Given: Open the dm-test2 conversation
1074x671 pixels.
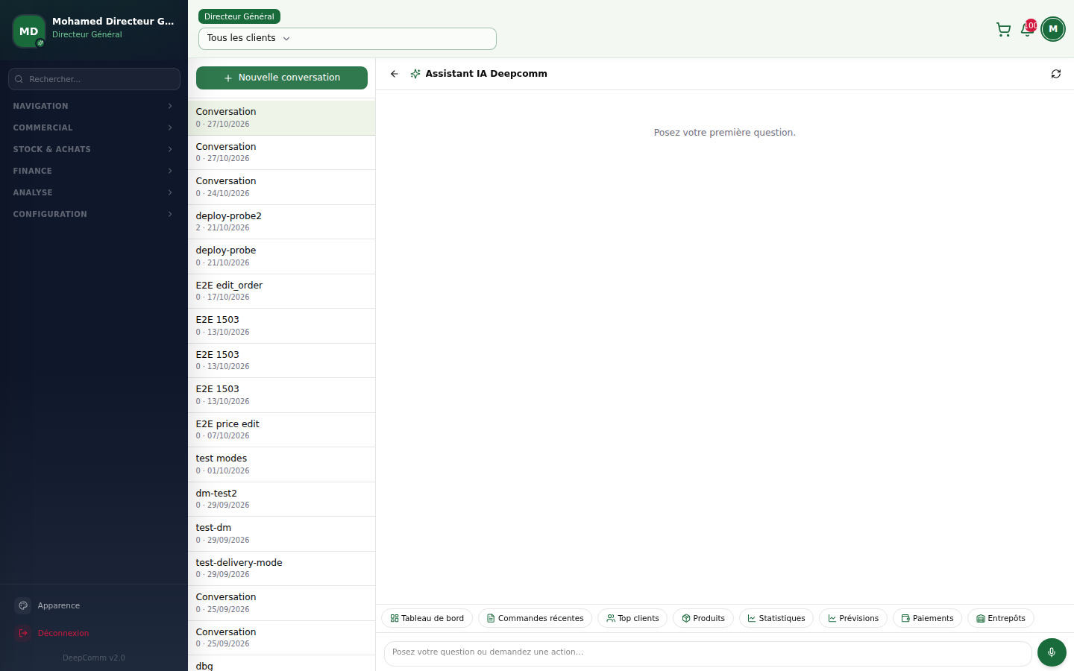Looking at the screenshot, I should [282, 500].
